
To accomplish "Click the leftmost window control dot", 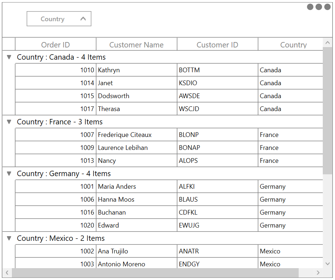I will (310, 6).
